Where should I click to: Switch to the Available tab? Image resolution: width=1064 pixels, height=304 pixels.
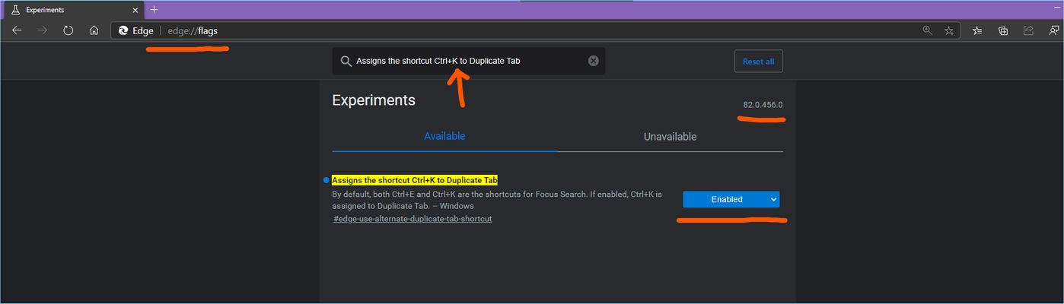[x=444, y=137]
